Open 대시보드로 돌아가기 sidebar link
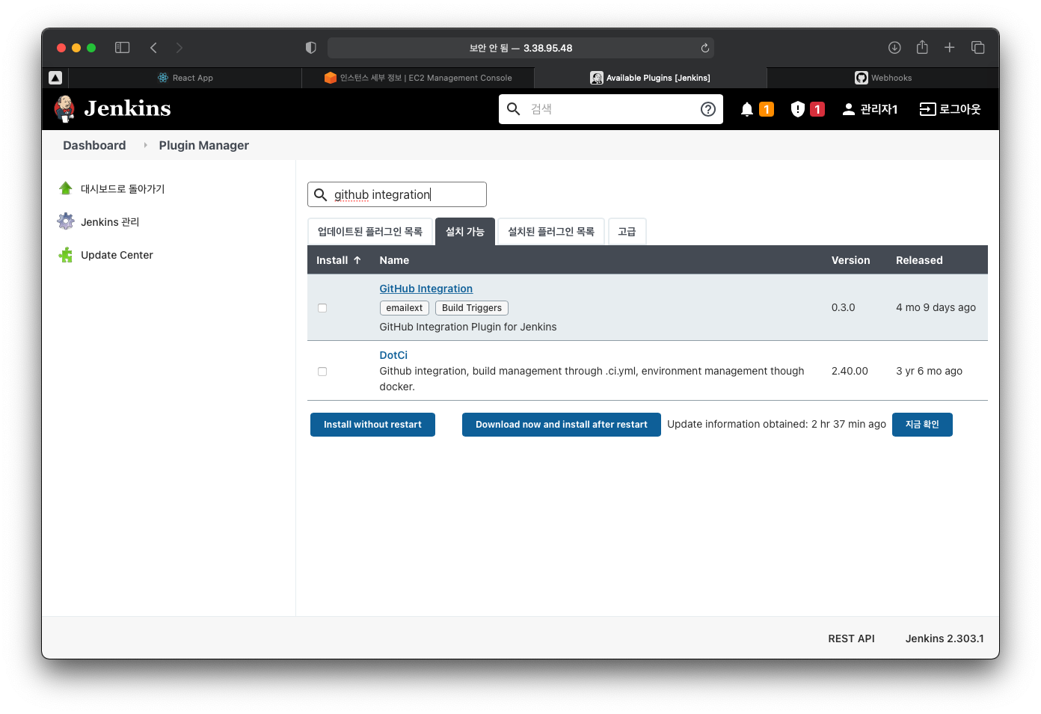 point(123,188)
